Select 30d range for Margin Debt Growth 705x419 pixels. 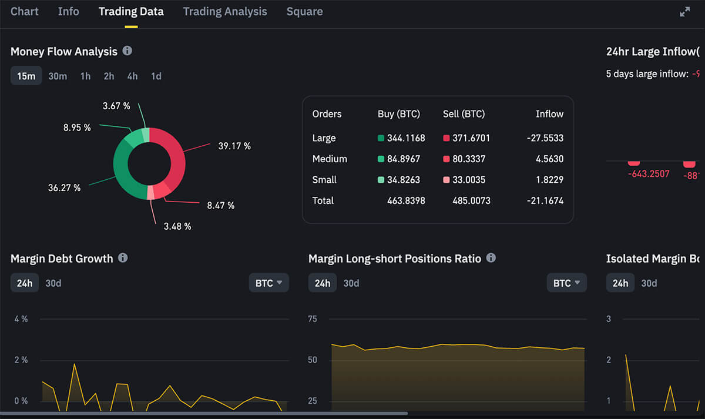pyautogui.click(x=53, y=283)
